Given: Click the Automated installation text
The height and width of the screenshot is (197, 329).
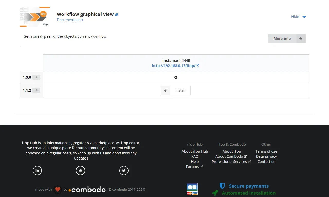Looking at the screenshot, I should (x=249, y=193).
